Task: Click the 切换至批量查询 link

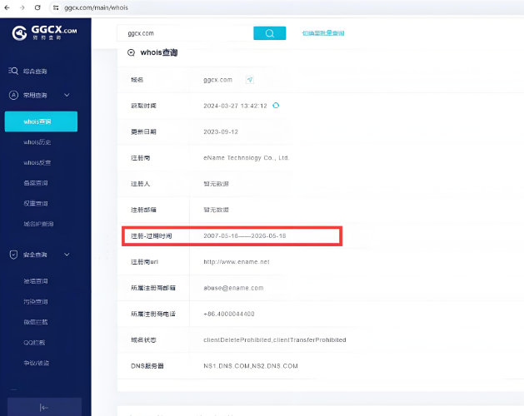Action: (322, 33)
